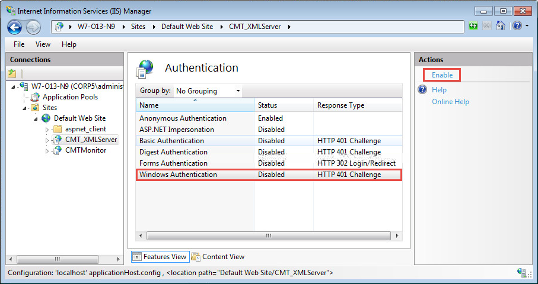538x284 pixels.
Task: Click Enable in the Actions pane
Action: [442, 75]
